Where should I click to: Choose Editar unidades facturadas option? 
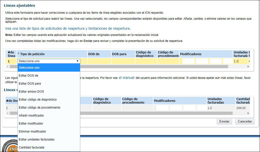[49, 140]
